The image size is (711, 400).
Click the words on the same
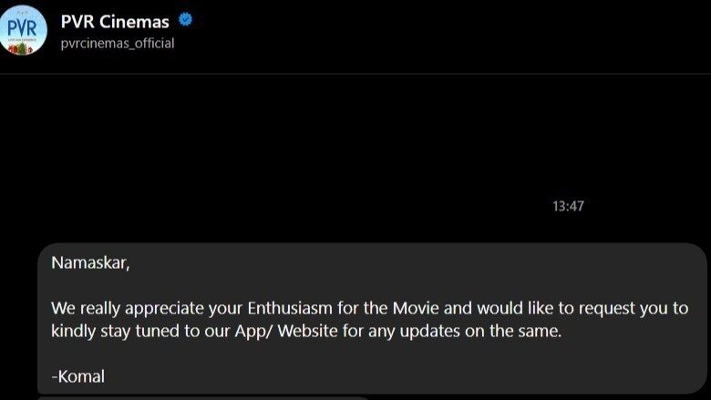pos(514,331)
